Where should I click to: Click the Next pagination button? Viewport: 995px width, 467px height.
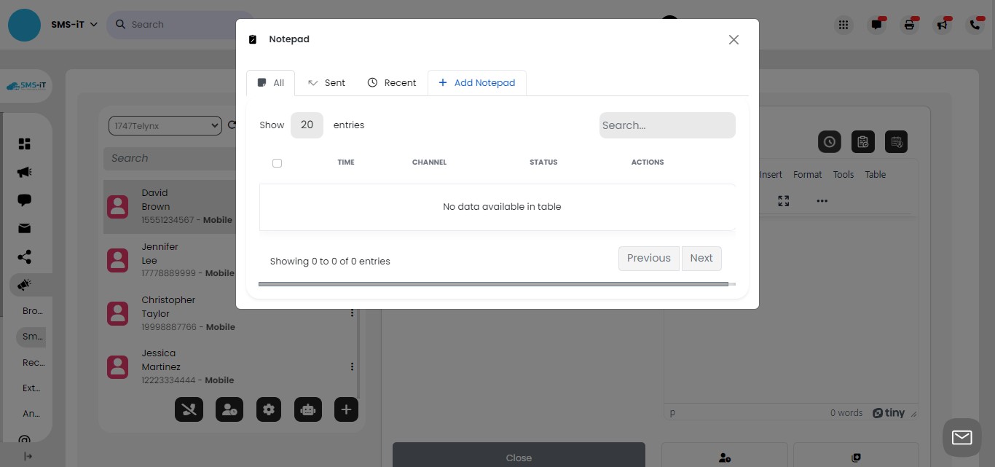(701, 258)
